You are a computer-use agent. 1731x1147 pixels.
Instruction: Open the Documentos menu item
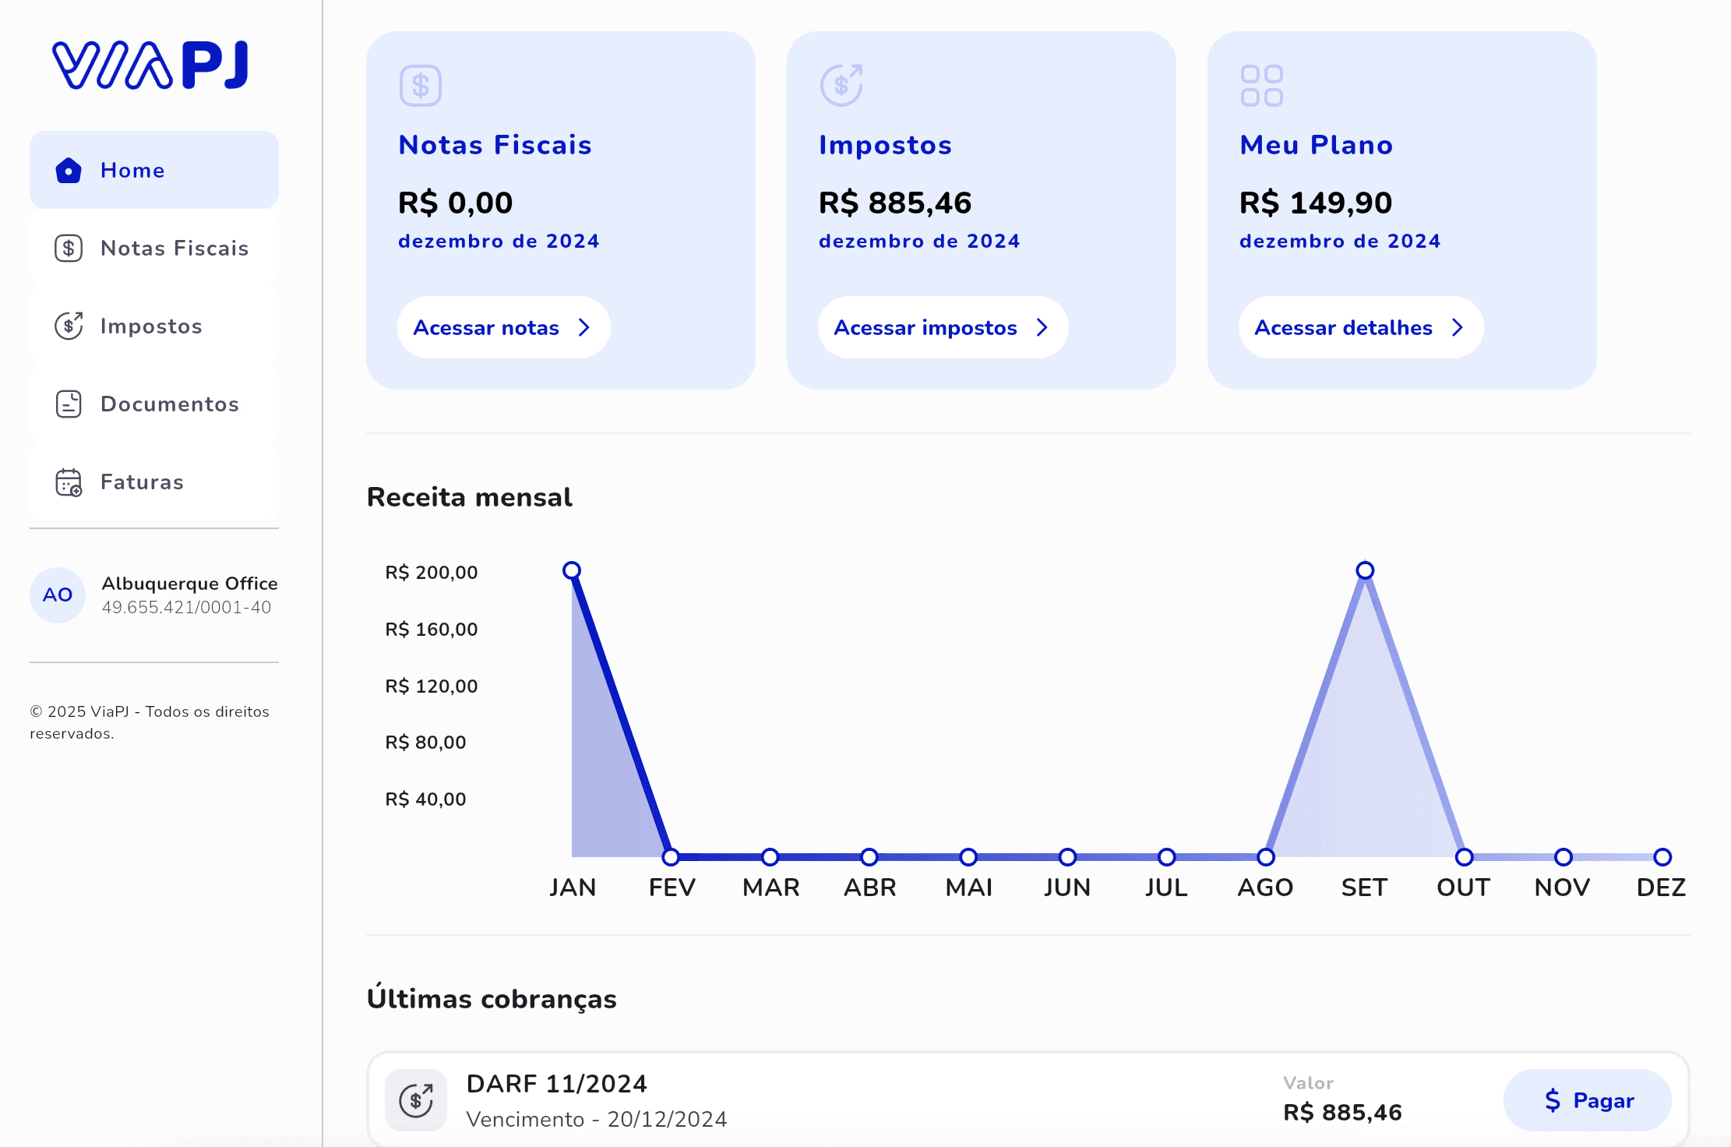coord(154,404)
